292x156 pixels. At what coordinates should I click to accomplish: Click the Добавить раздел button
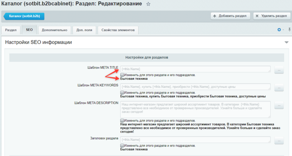230,16
